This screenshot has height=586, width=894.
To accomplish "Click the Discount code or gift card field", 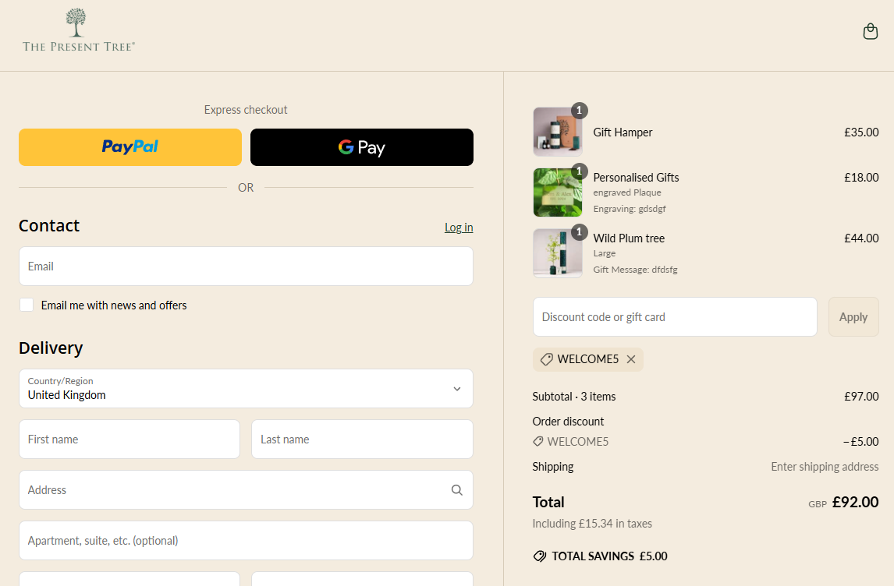I will tap(675, 317).
